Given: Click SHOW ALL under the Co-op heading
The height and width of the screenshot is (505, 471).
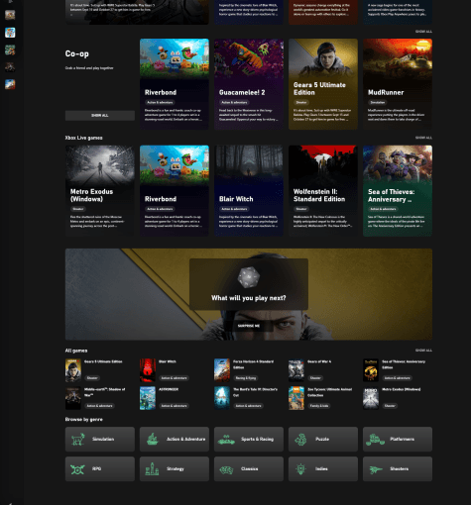Looking at the screenshot, I should click(x=100, y=115).
